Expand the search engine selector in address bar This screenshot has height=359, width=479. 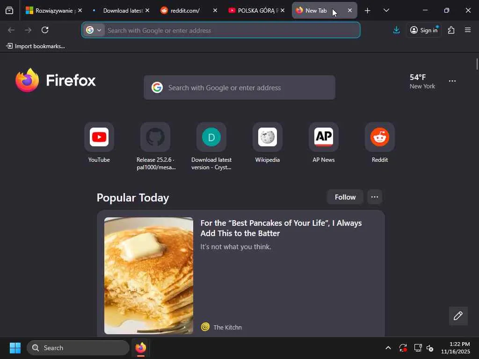point(94,30)
